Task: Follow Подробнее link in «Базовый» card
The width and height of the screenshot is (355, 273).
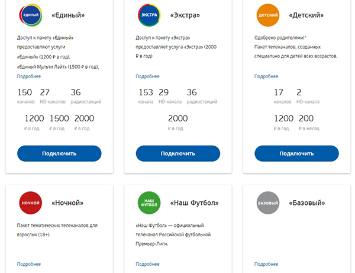Action: (266, 264)
